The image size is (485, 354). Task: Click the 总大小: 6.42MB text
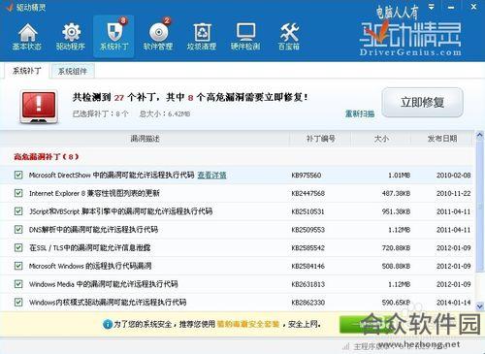165,113
